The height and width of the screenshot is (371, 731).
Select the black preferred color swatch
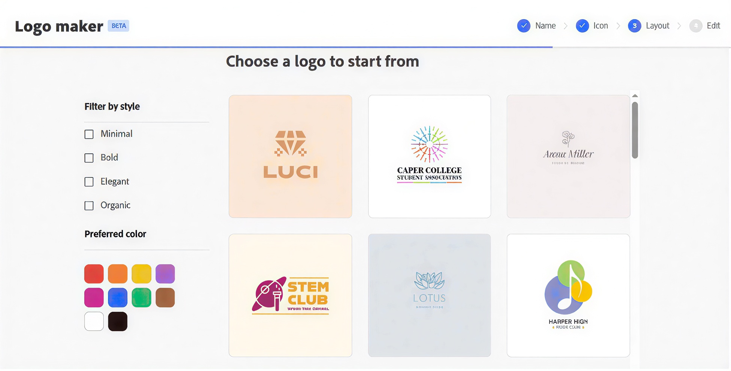coord(118,321)
